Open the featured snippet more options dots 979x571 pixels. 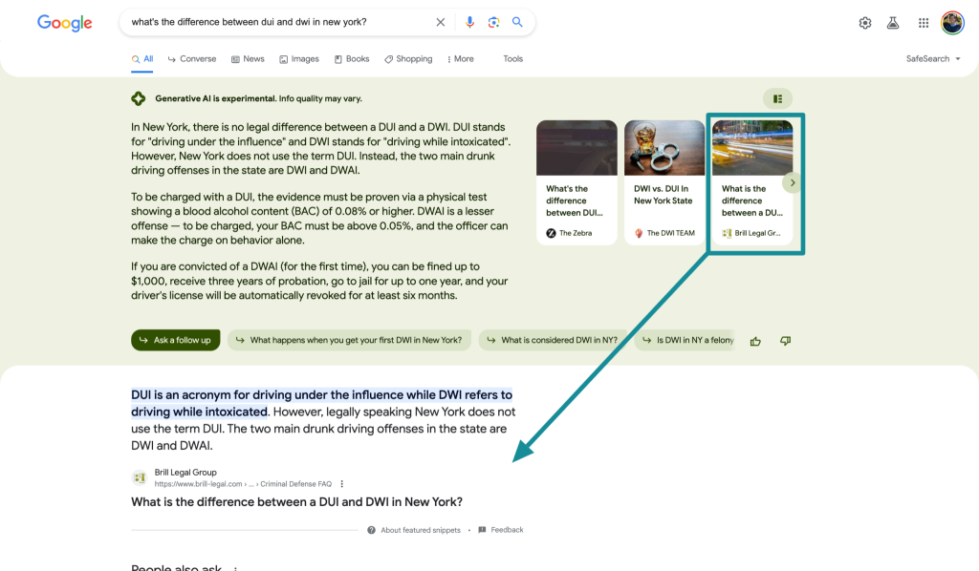(341, 484)
